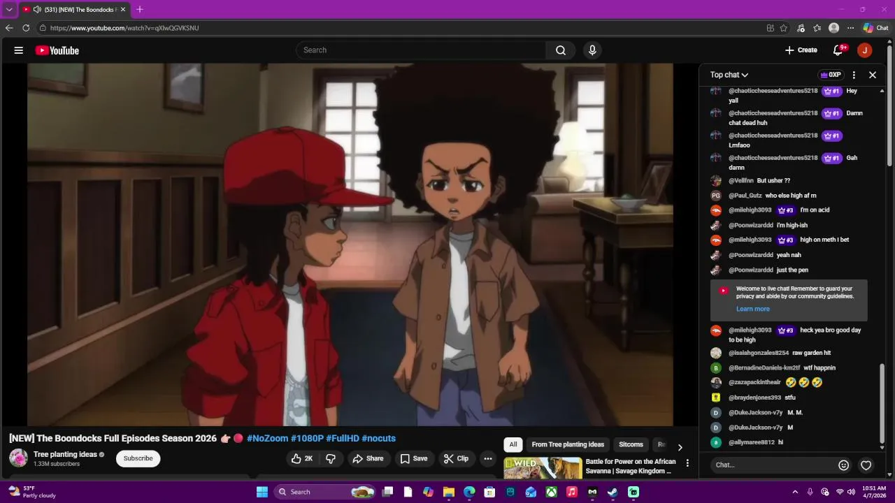This screenshot has width=895, height=503.
Task: Open the Create menu
Action: click(801, 50)
